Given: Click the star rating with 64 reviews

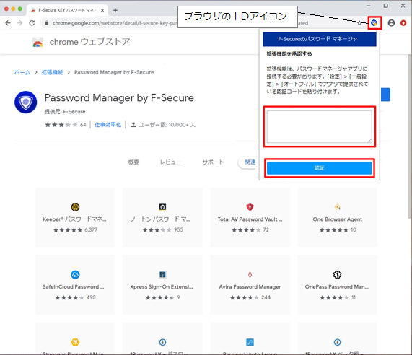Looking at the screenshot, I should tap(66, 125).
